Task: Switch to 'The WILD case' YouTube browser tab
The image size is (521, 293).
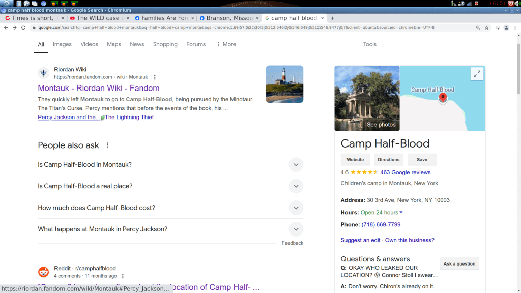Action: tap(97, 18)
